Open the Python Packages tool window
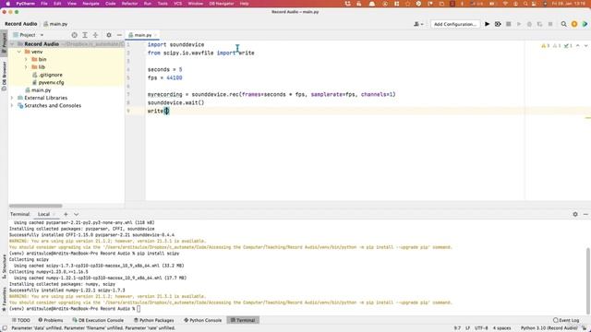 [x=154, y=320]
